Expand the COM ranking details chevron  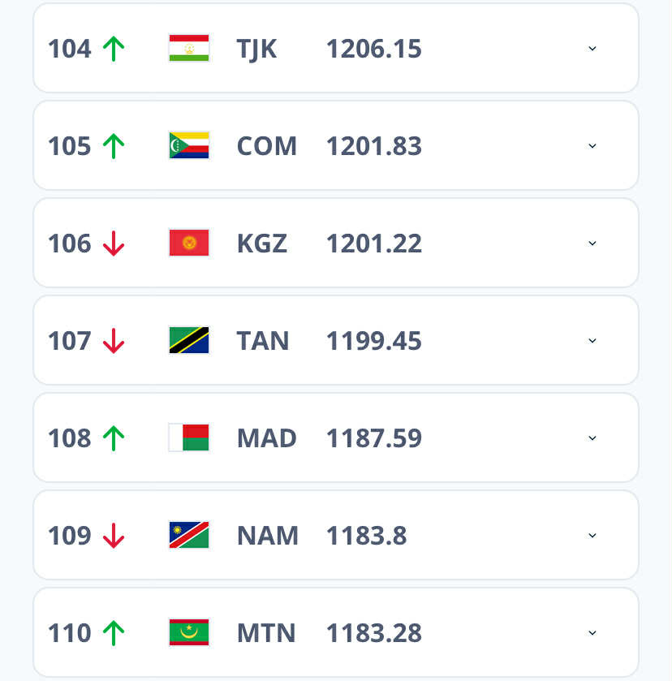pos(592,145)
